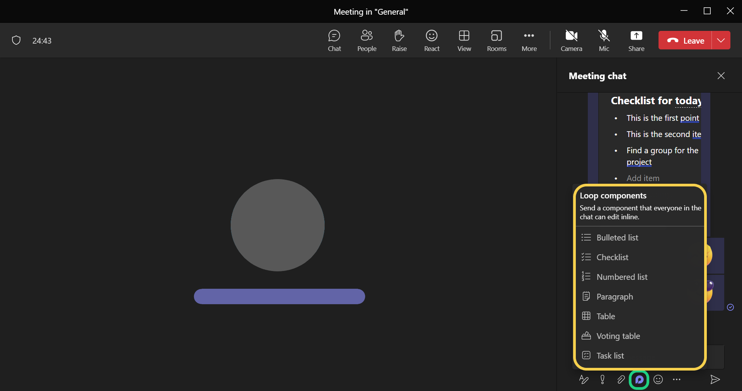
Task: Unmute the Mic
Action: pyautogui.click(x=604, y=41)
